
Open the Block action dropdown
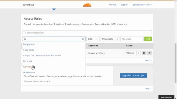[93, 39]
